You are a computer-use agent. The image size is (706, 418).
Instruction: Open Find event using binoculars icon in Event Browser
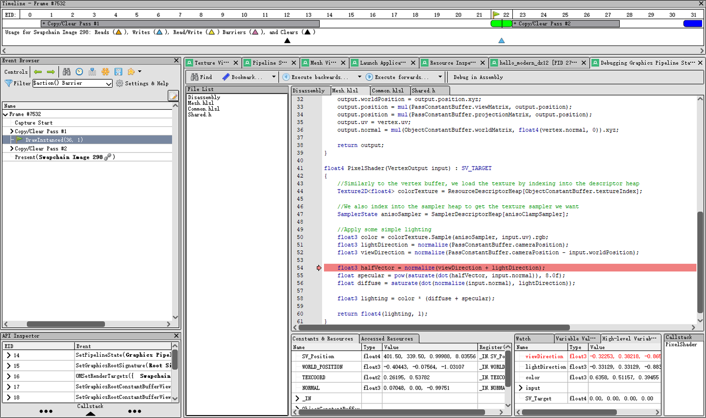(x=67, y=72)
